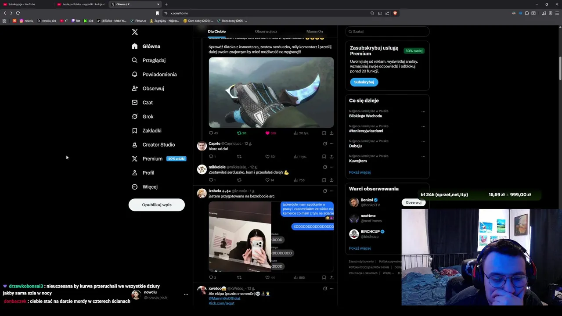Open Grok actions on Caprio's reply
This screenshot has height=316, width=562.
(325, 144)
